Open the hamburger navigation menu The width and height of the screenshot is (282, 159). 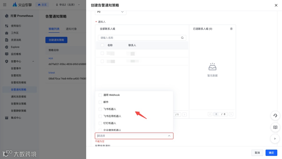[x=5, y=5]
